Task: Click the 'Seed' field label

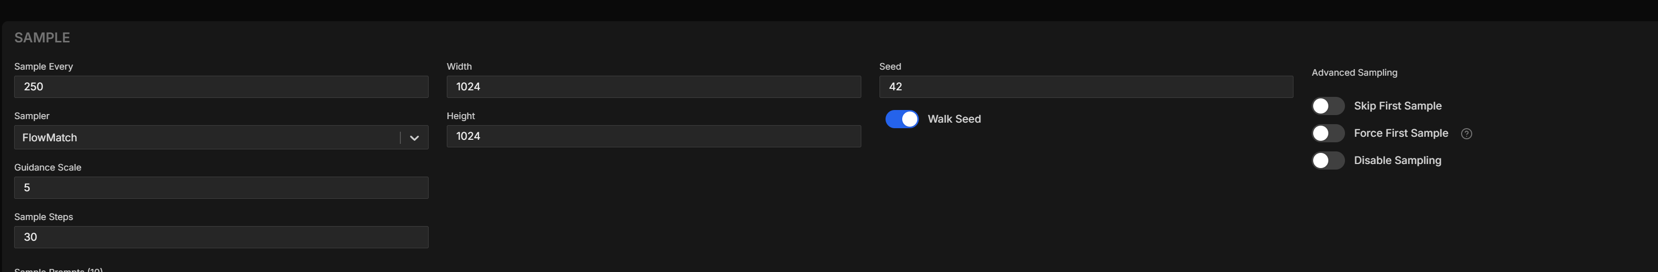Action: tap(890, 66)
